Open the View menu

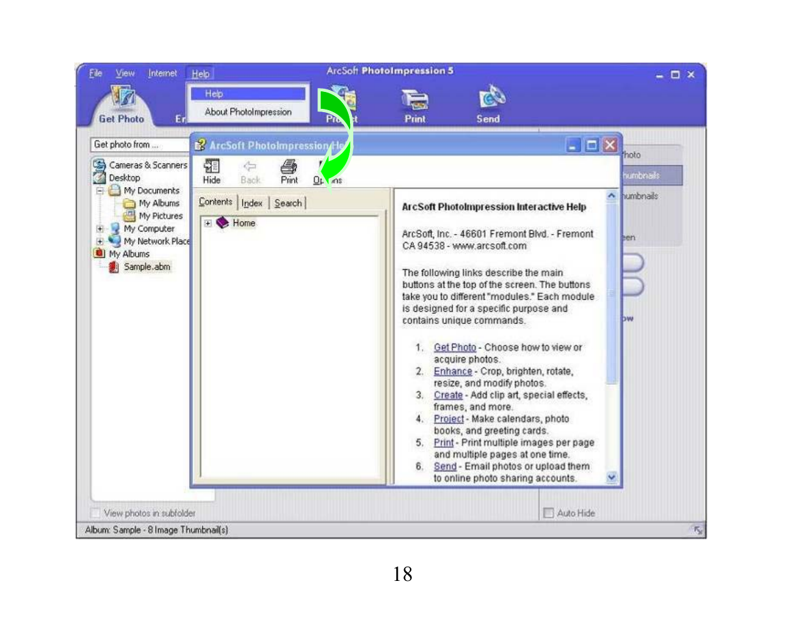125,73
